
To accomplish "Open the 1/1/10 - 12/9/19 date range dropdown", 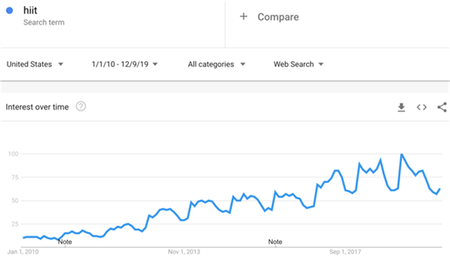I will coord(125,65).
